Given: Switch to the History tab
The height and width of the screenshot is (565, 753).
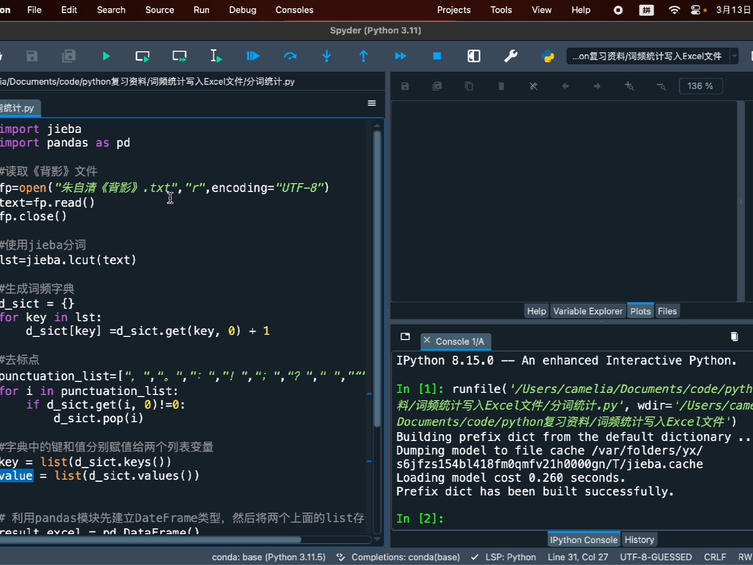Looking at the screenshot, I should [639, 539].
